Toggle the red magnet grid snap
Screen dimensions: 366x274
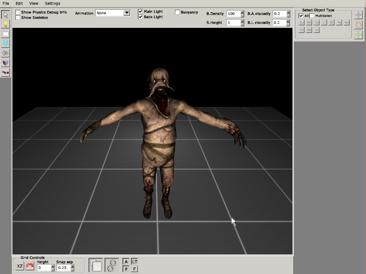tap(30, 266)
